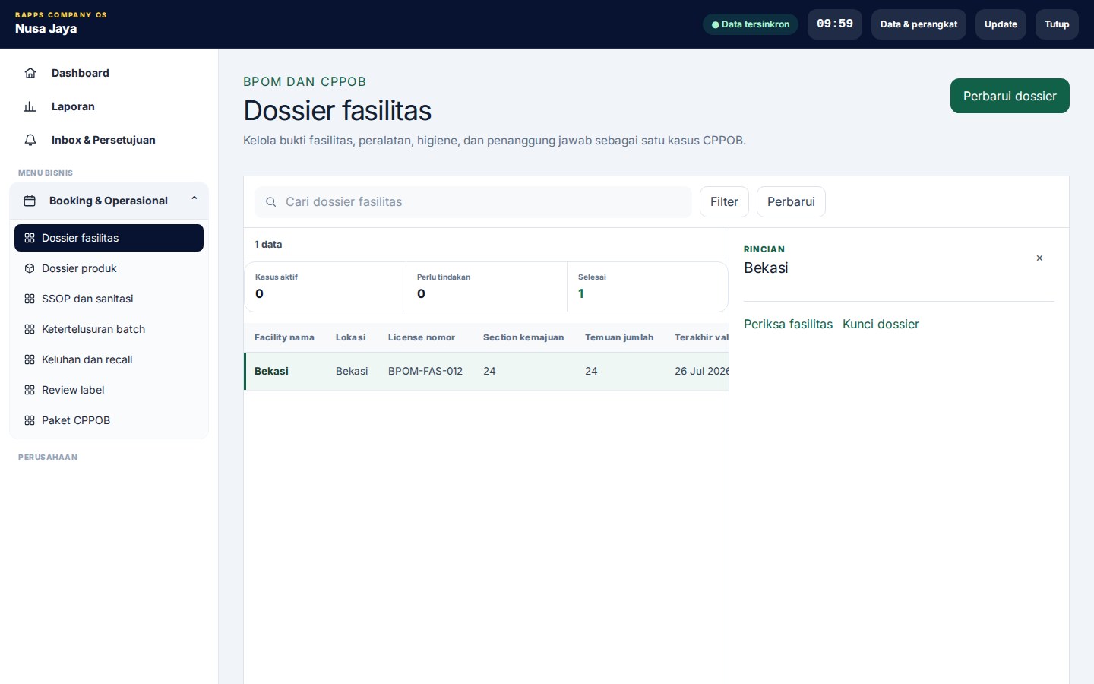Click the BPOM-FAS-012 license cell
This screenshot has height=684, width=1094.
425,371
